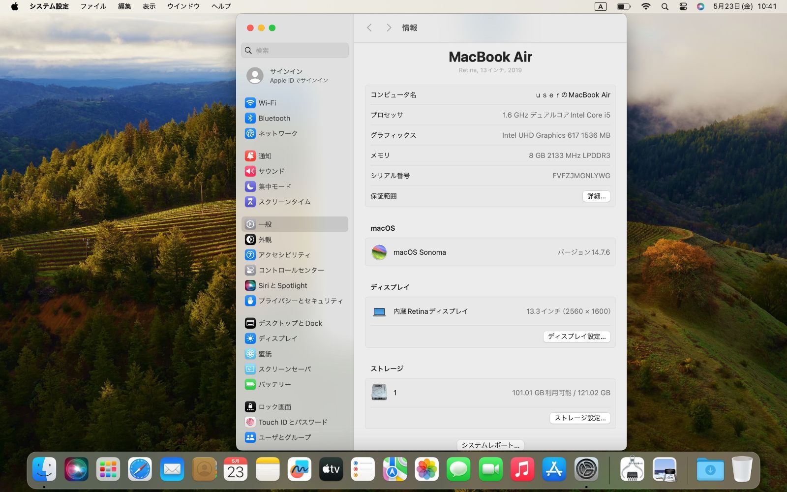
Task: Go forward with the right chevron
Action: 389,28
